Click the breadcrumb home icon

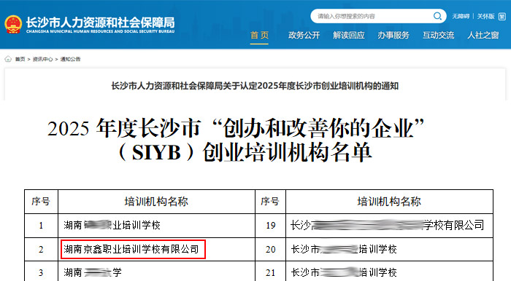8,59
